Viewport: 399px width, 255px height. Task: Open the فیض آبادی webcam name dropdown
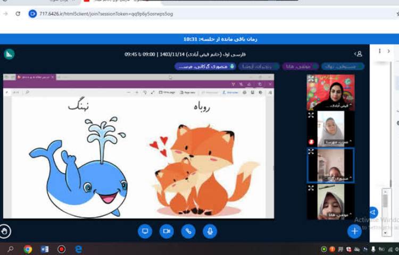[x=340, y=106]
